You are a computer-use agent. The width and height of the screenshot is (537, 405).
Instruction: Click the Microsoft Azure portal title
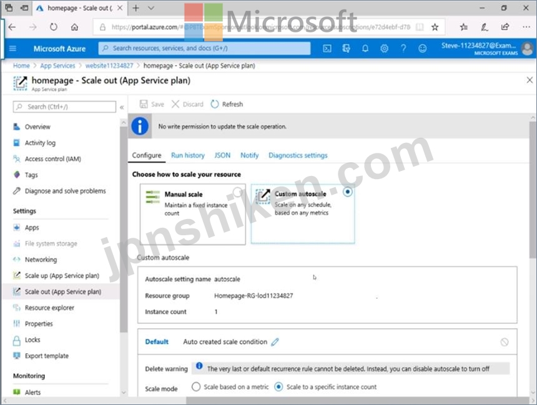[59, 49]
